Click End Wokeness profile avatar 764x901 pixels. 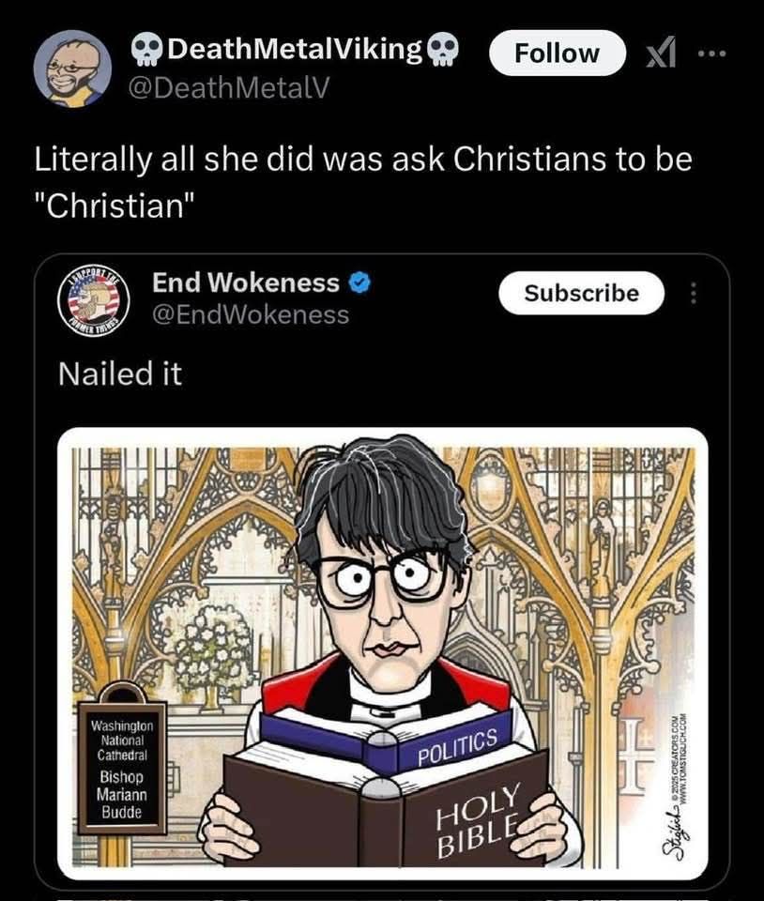(95, 300)
